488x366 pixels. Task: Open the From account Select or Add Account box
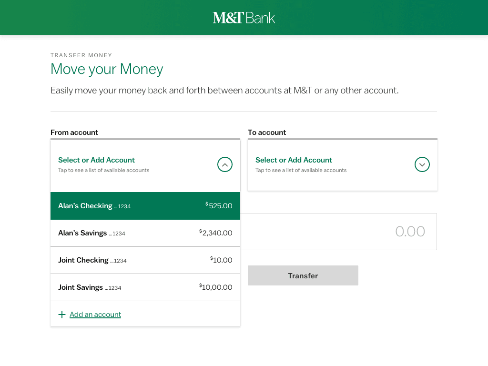click(145, 165)
